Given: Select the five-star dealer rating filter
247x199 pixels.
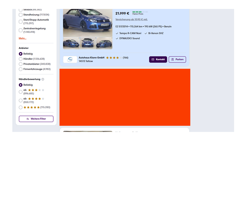Looking at the screenshot, I should point(20,107).
